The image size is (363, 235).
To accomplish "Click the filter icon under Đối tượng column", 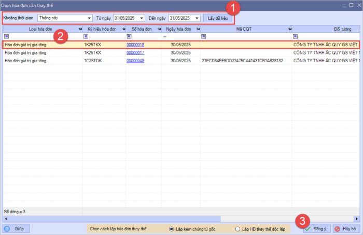I will point(296,37).
